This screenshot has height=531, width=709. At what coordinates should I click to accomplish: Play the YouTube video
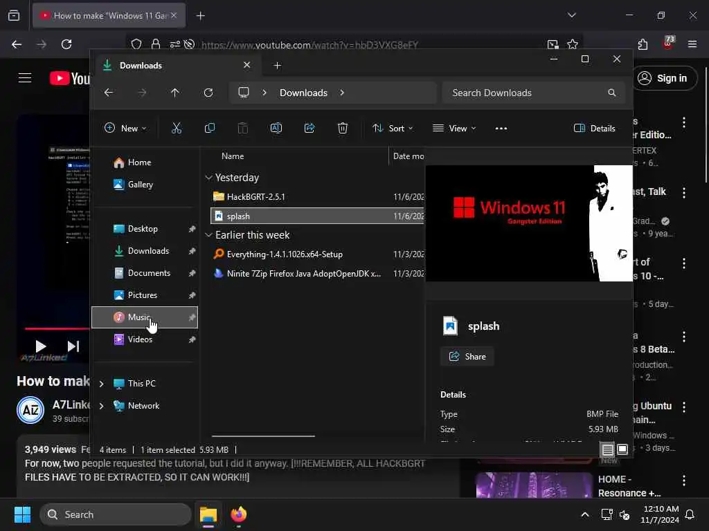coord(41,346)
